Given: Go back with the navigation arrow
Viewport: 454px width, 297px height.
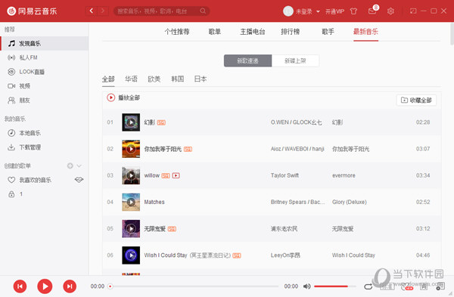Looking at the screenshot, I should click(92, 11).
